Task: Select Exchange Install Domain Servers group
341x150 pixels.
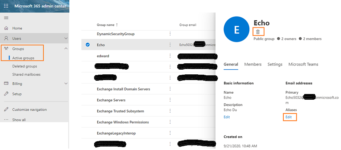Action: (x=123, y=89)
